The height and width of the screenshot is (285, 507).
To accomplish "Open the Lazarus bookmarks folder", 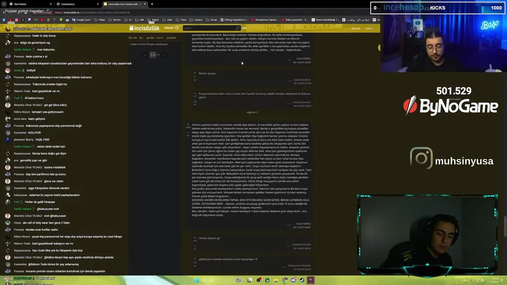I will (196, 20).
